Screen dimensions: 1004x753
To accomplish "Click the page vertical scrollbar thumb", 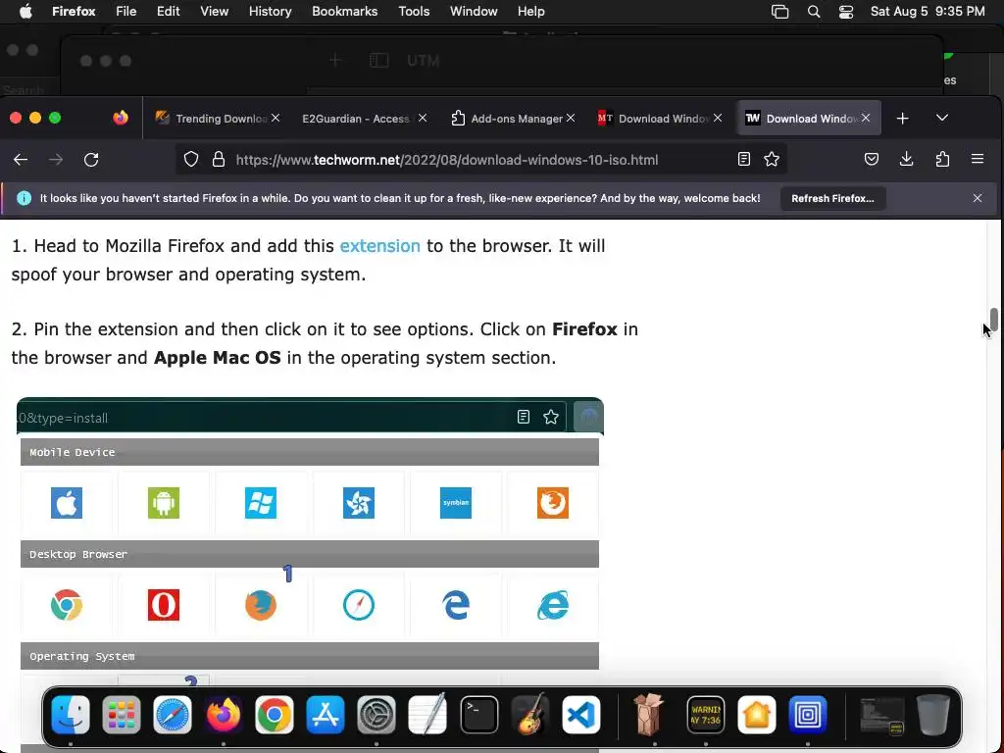I will 994,319.
